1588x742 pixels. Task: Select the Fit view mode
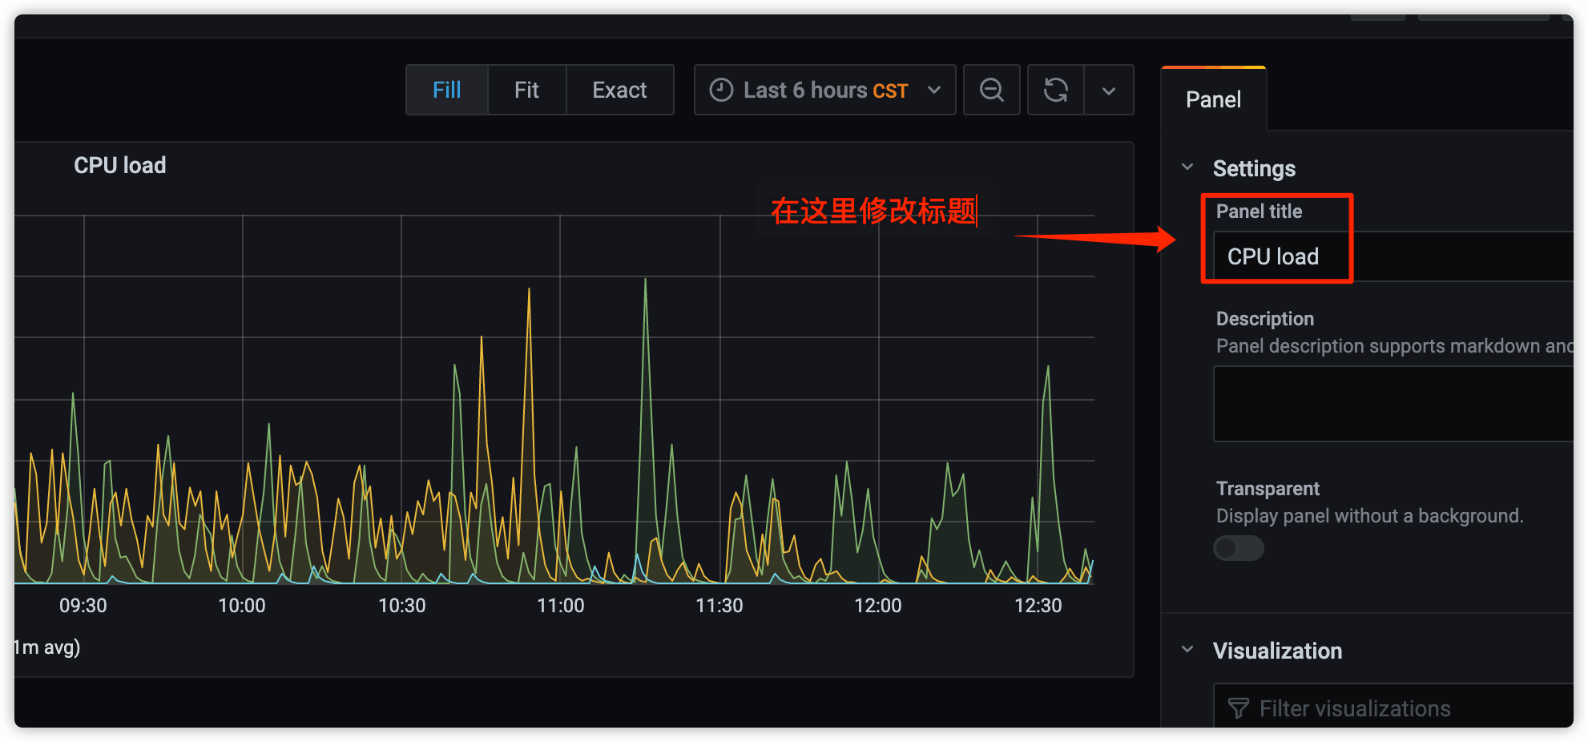point(526,90)
